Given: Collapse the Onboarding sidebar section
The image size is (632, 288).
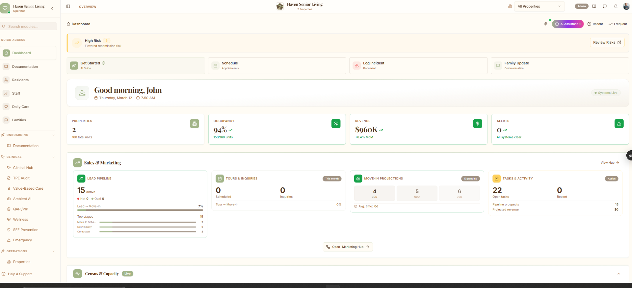Looking at the screenshot, I should pyautogui.click(x=53, y=135).
